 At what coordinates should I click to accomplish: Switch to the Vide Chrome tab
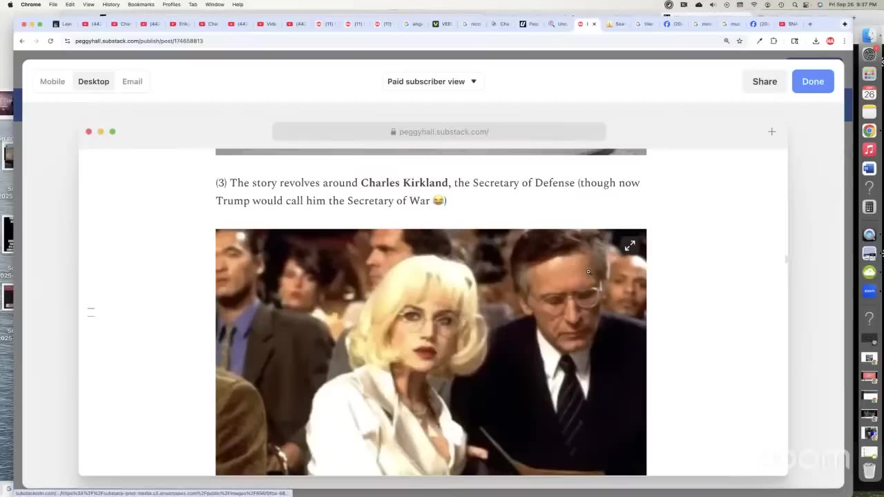268,24
